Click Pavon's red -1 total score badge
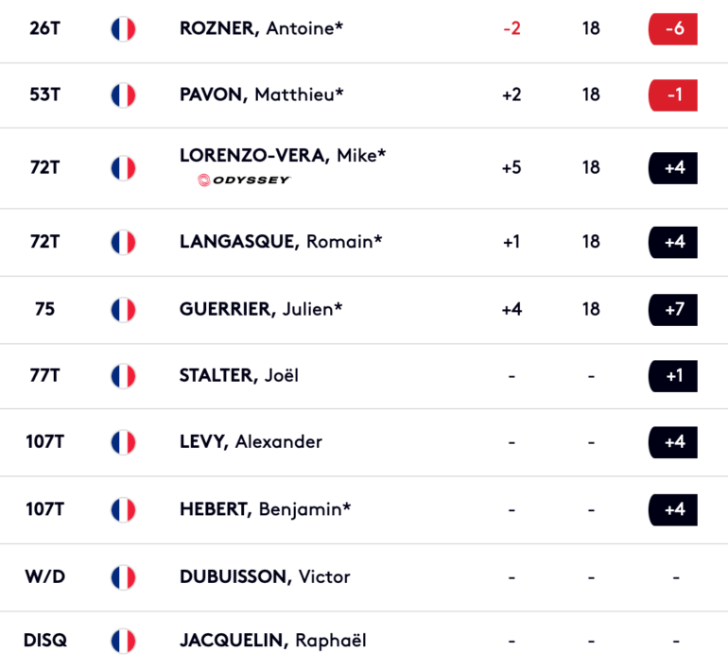 673,95
